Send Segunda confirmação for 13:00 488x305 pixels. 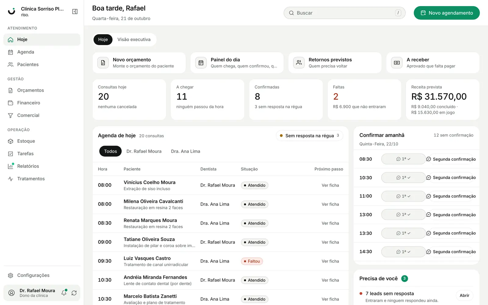[x=451, y=215]
